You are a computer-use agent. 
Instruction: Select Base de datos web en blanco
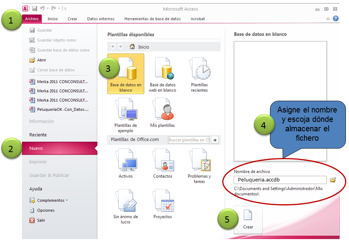[162, 74]
